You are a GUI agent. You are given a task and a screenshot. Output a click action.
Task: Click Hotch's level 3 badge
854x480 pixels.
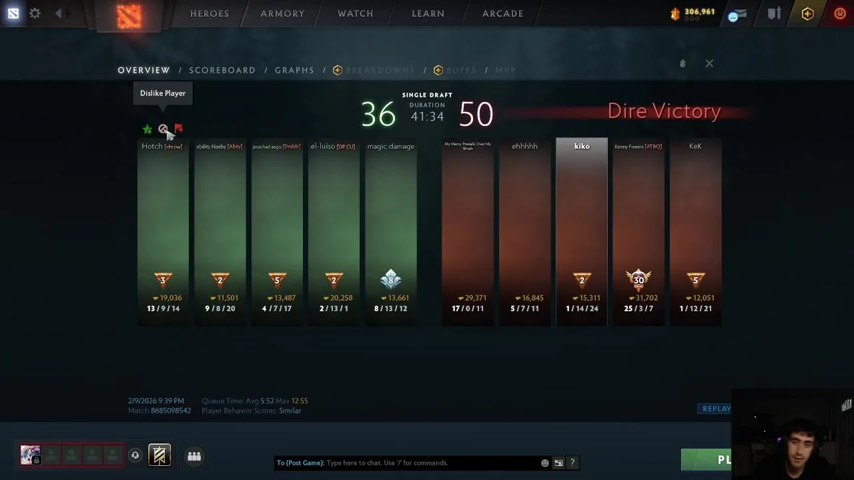(163, 280)
